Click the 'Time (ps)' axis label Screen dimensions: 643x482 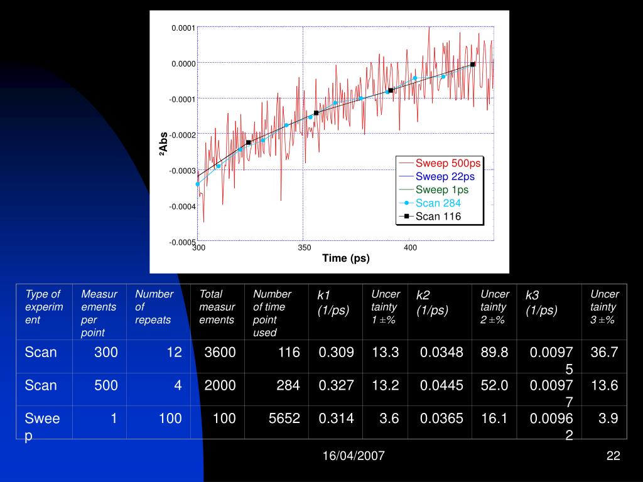346,258
